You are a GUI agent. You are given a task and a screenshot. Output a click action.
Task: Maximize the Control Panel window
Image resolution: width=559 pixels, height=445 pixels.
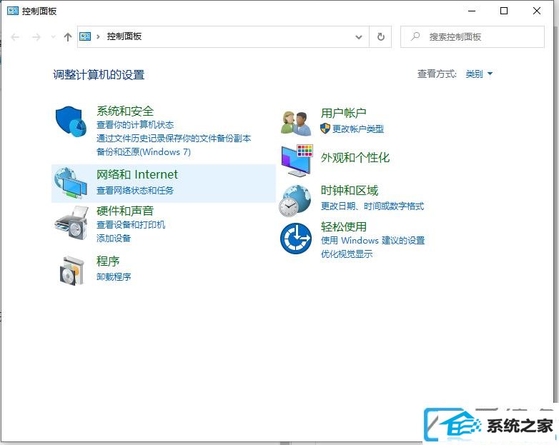click(x=504, y=11)
